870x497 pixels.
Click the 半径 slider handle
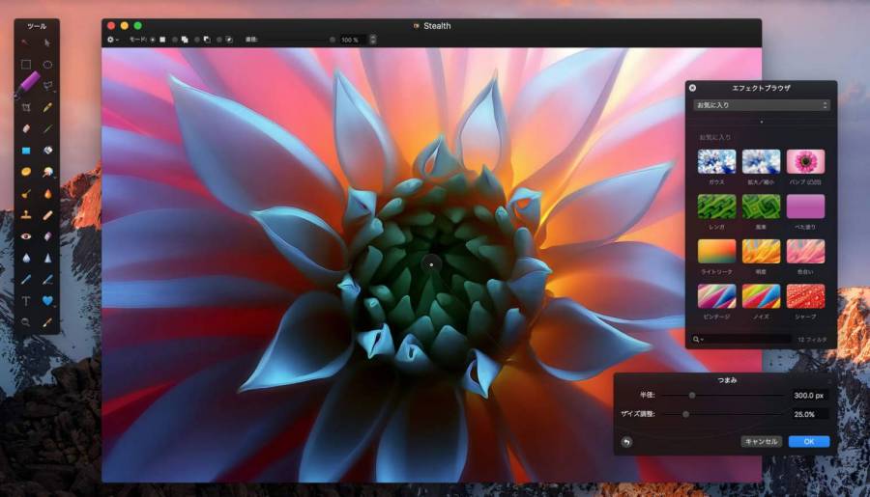[692, 395]
